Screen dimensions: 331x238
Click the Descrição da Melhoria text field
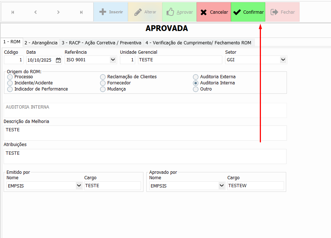pyautogui.click(x=145, y=133)
